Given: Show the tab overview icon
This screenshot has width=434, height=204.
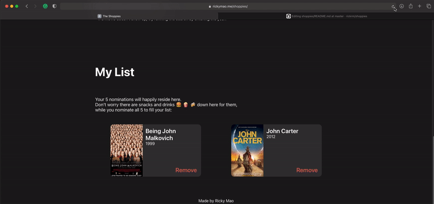Looking at the screenshot, I should 429,6.
